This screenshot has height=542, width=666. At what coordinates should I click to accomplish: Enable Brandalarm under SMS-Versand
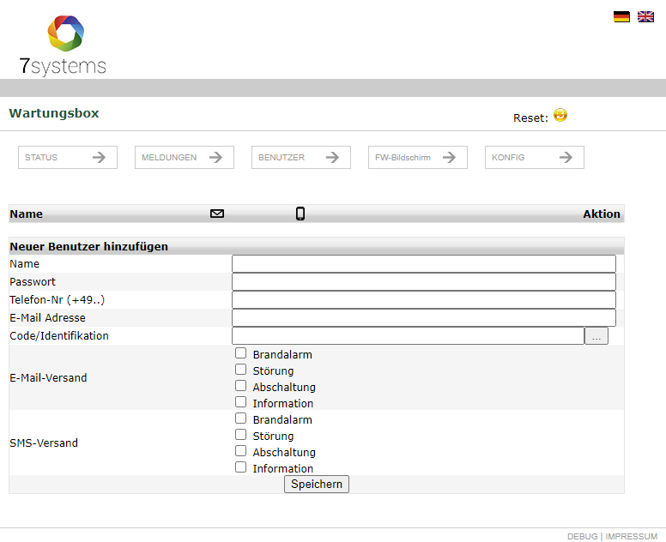click(x=241, y=419)
